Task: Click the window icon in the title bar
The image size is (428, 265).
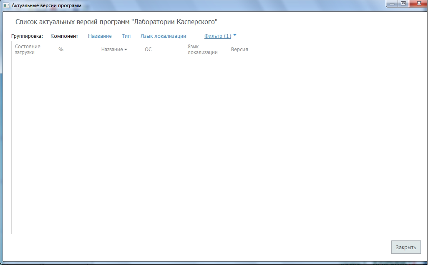Action: pos(6,5)
